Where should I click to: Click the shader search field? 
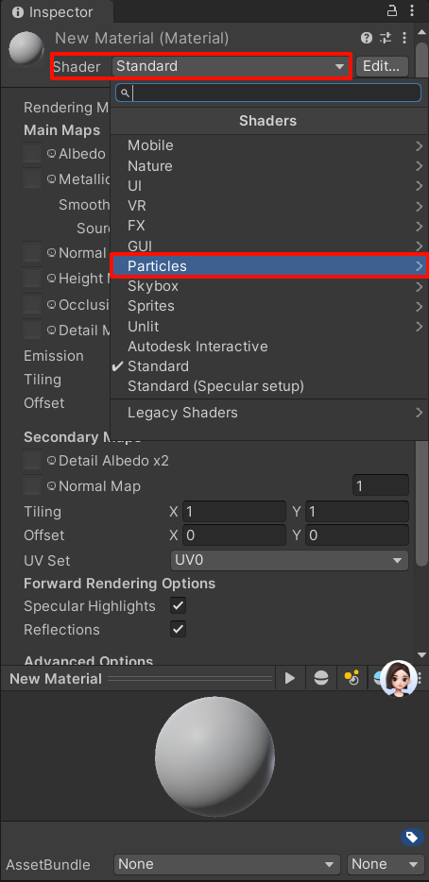tap(268, 93)
